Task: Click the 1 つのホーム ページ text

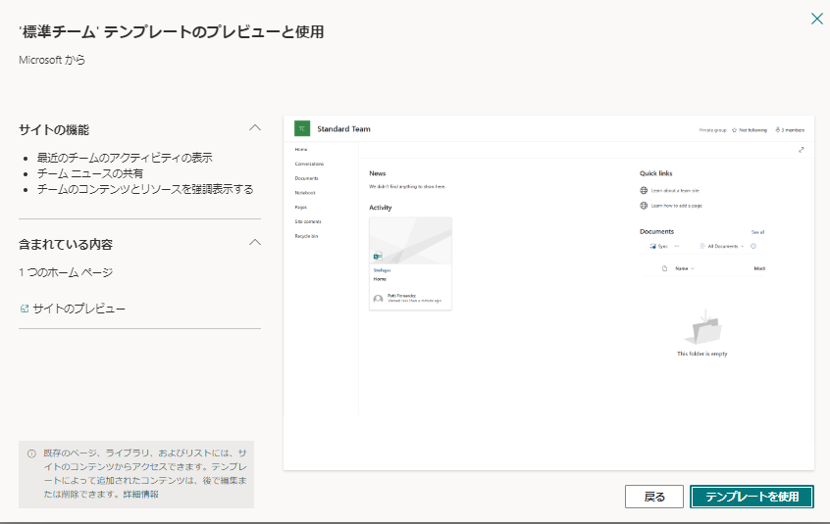Action: pos(66,272)
